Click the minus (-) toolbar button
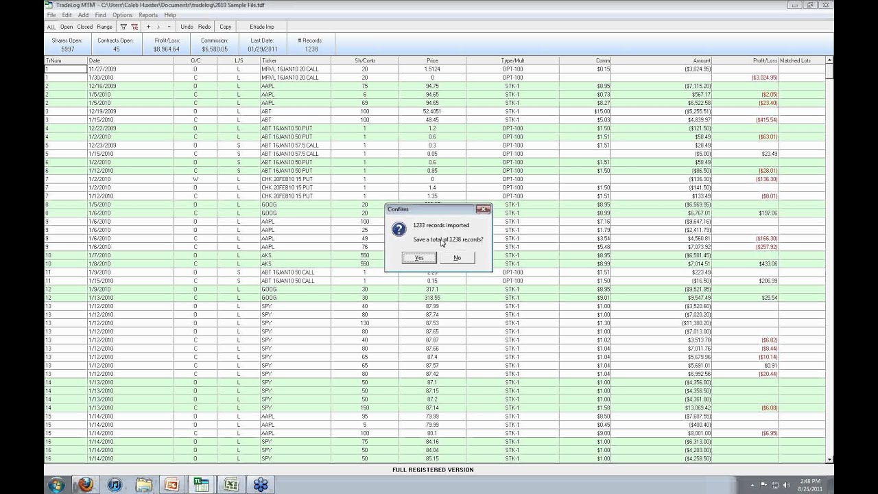Image resolution: width=878 pixels, height=494 pixels. (x=169, y=27)
